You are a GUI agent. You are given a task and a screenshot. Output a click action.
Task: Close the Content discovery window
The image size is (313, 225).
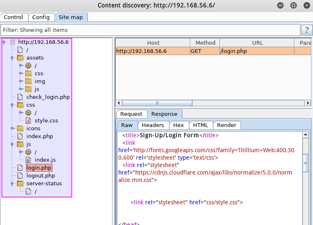307,5
